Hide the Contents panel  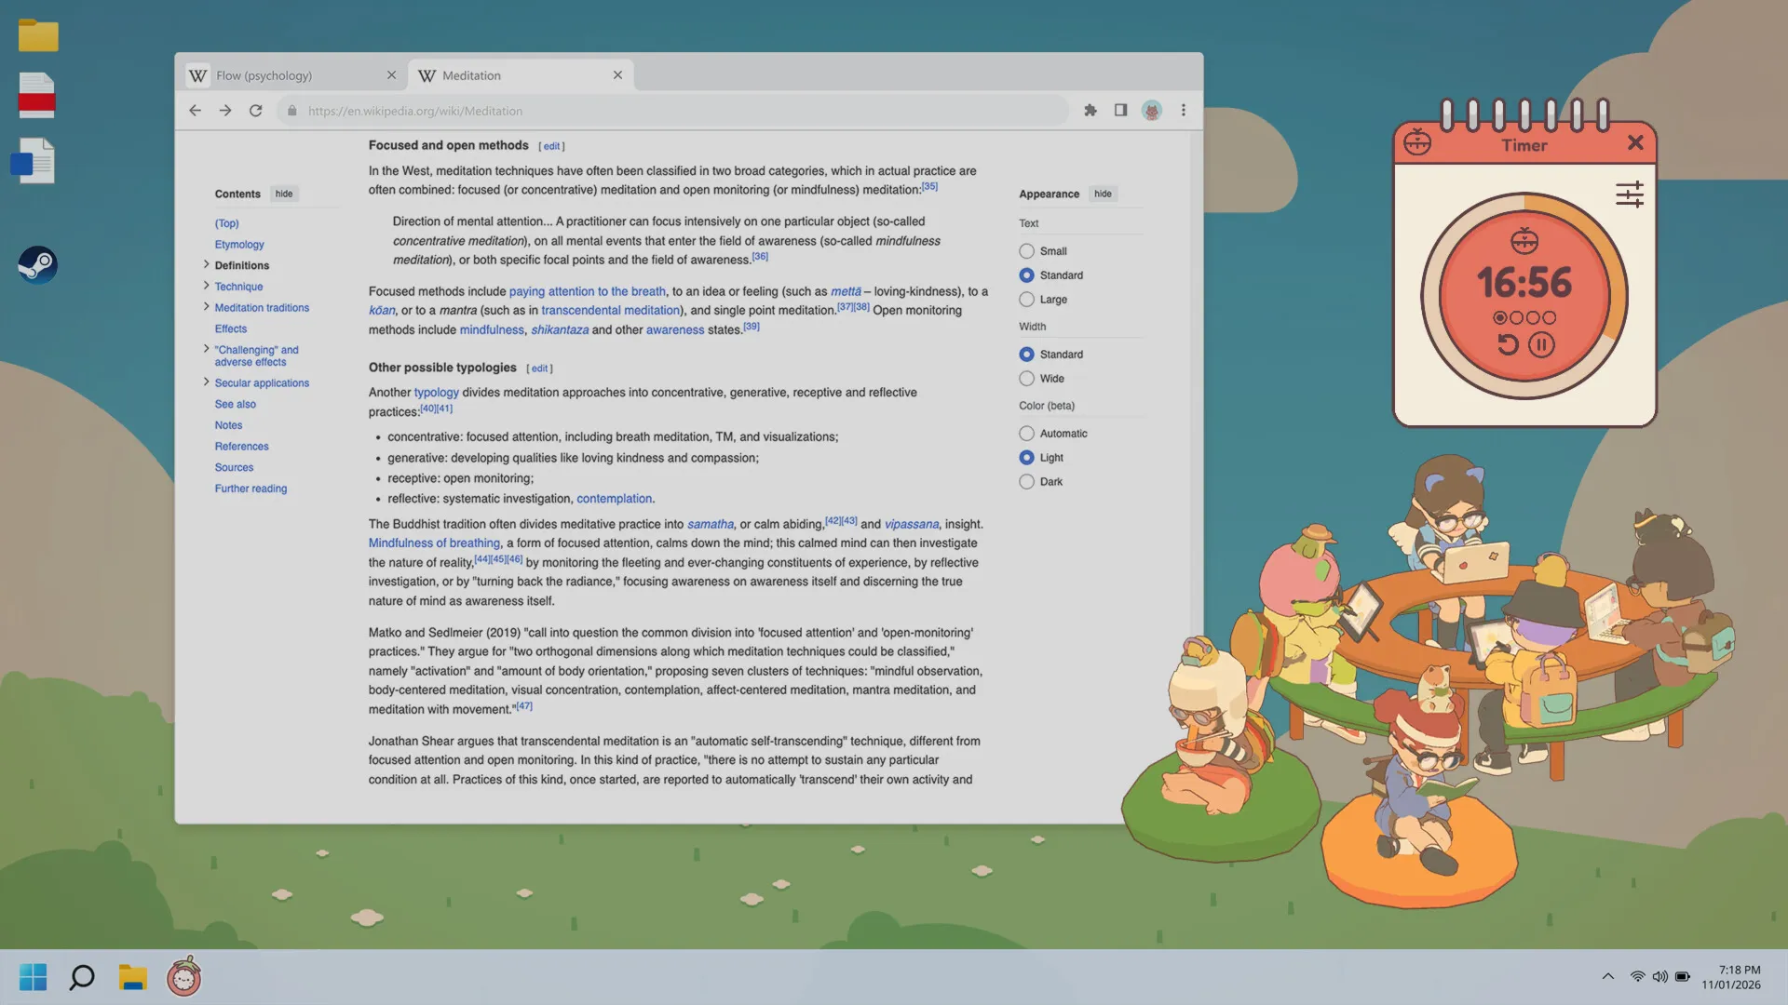(283, 194)
